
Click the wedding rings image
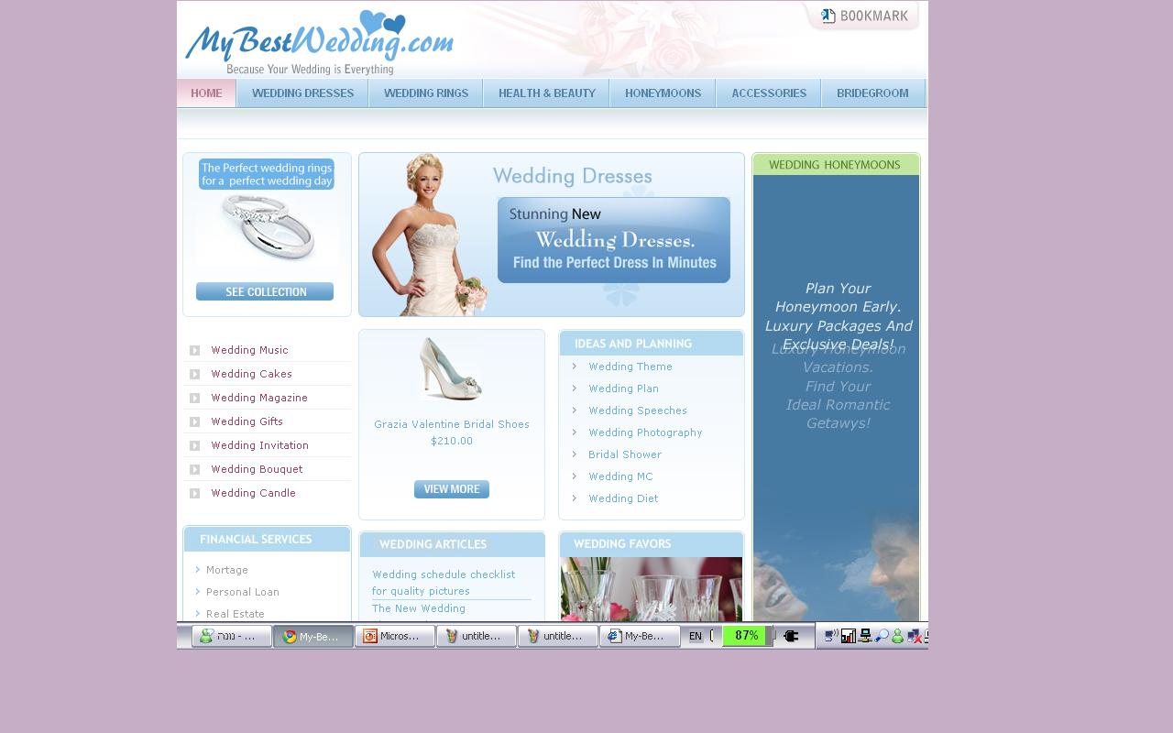click(267, 228)
